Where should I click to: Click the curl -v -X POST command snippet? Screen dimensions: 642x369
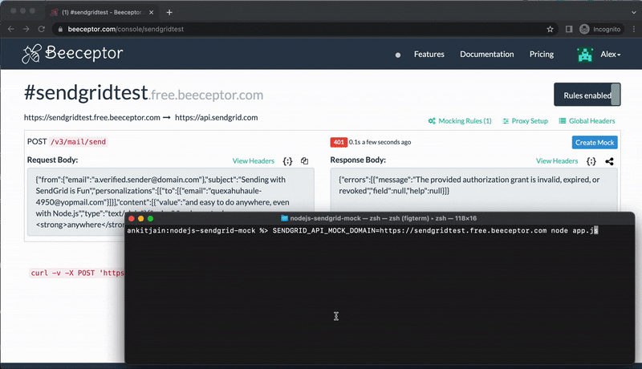(x=77, y=273)
